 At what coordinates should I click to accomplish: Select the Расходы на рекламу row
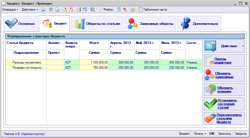27,62
